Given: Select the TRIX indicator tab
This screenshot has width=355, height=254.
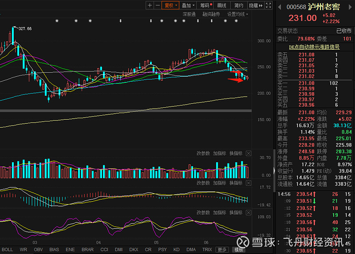Looking at the screenshot, I should [x=207, y=250].
